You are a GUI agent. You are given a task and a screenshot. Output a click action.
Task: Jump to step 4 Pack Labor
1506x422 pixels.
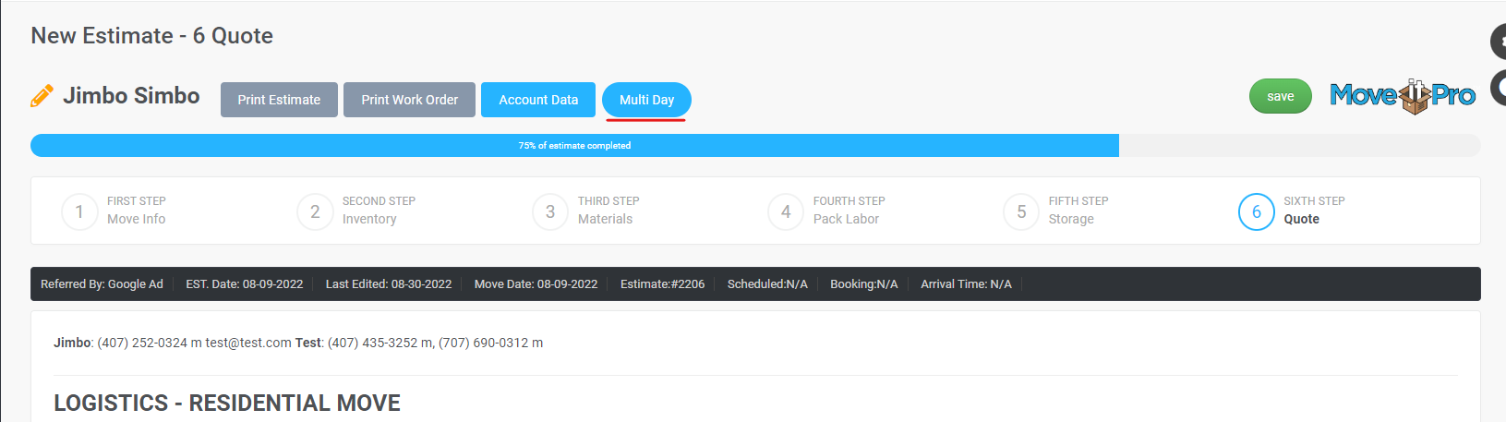pyautogui.click(x=787, y=211)
